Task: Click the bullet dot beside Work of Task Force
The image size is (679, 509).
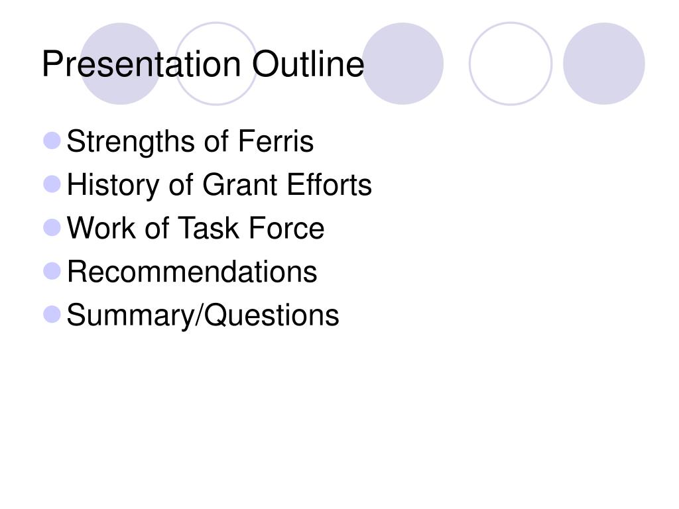Action: pyautogui.click(x=52, y=227)
